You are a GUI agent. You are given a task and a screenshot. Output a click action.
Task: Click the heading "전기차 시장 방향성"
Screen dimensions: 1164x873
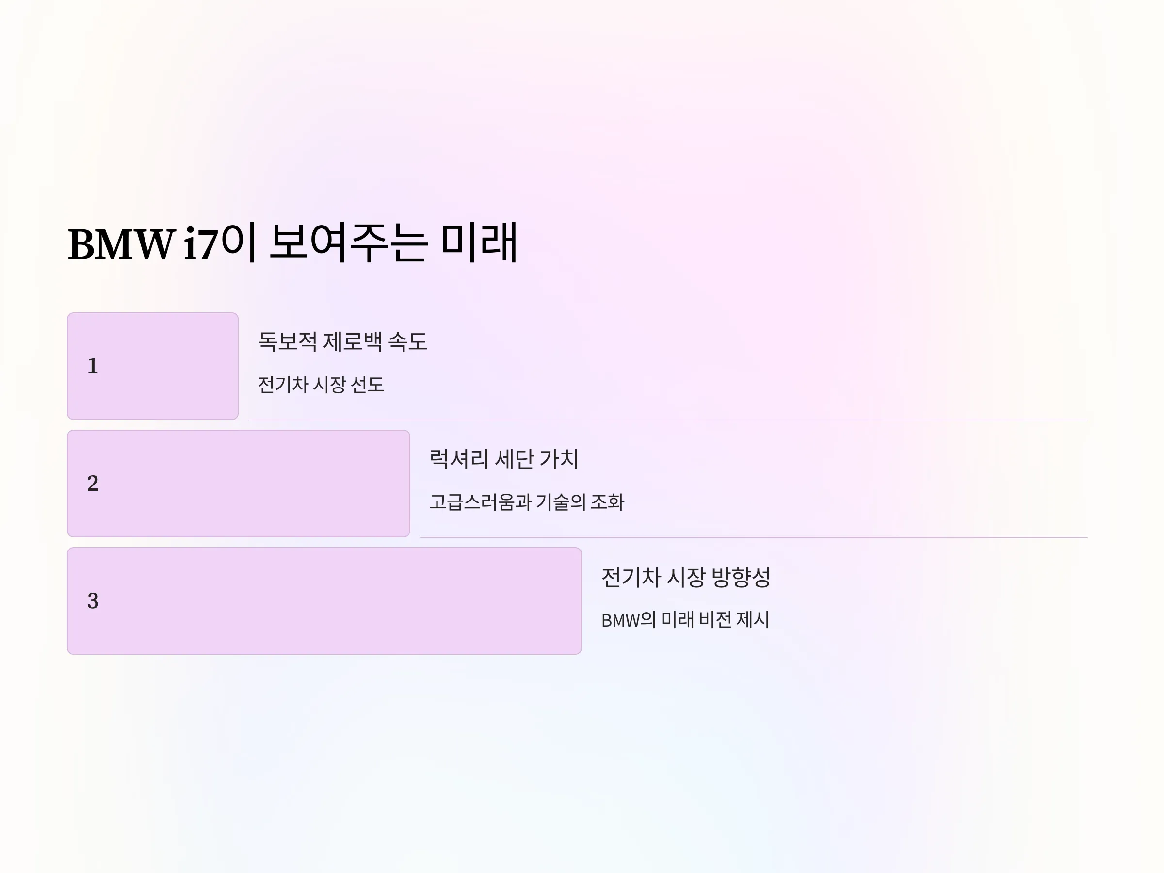(x=686, y=577)
